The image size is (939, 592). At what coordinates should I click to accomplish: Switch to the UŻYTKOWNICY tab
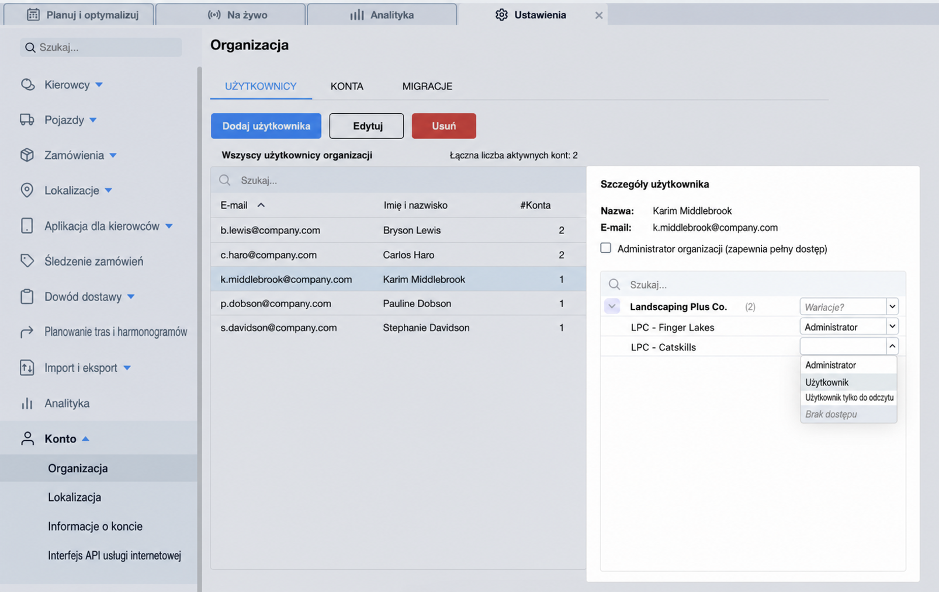click(261, 86)
